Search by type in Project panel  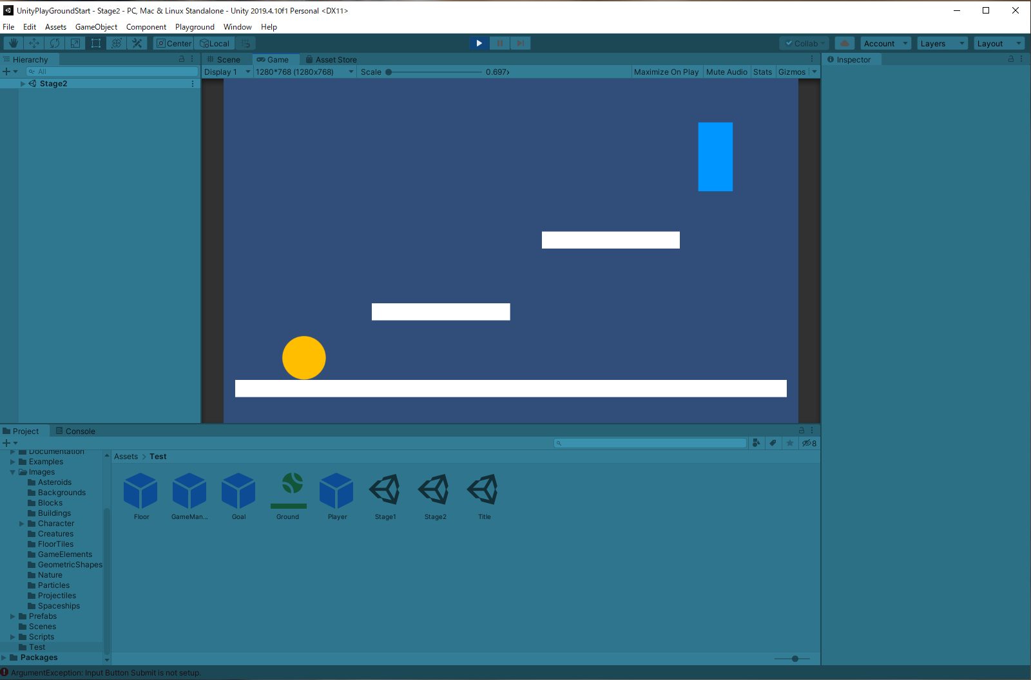pyautogui.click(x=756, y=443)
